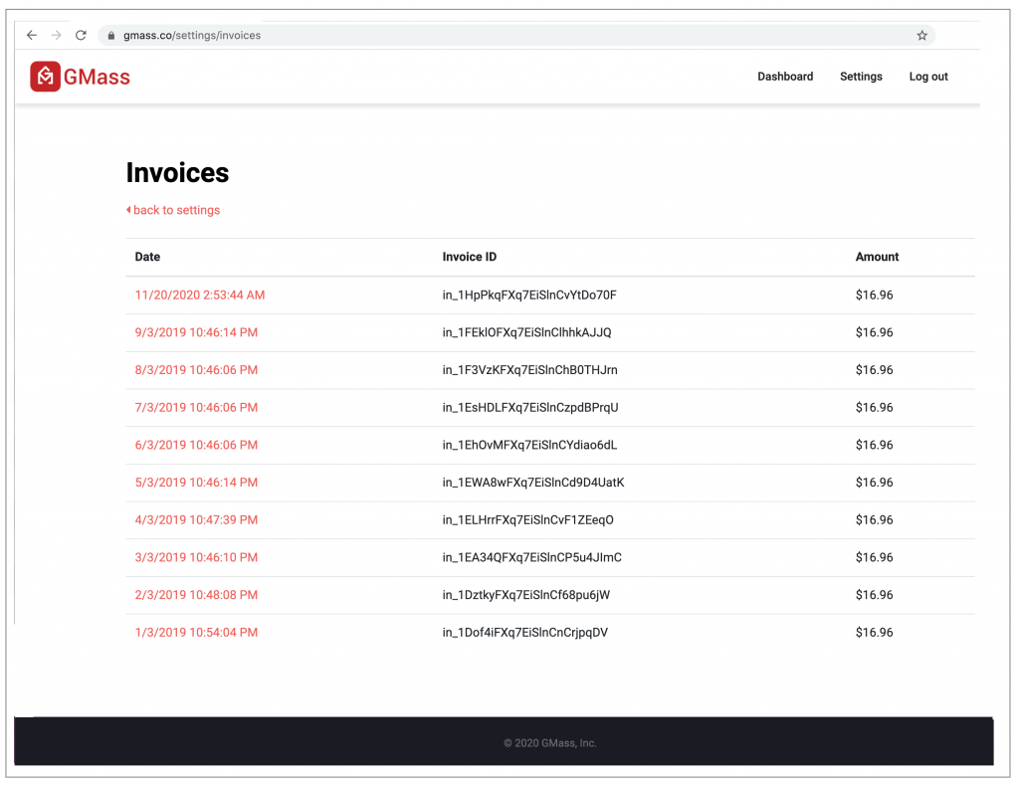The image size is (1019, 785).
Task: Bookmark the page via the star icon
Action: tap(921, 35)
